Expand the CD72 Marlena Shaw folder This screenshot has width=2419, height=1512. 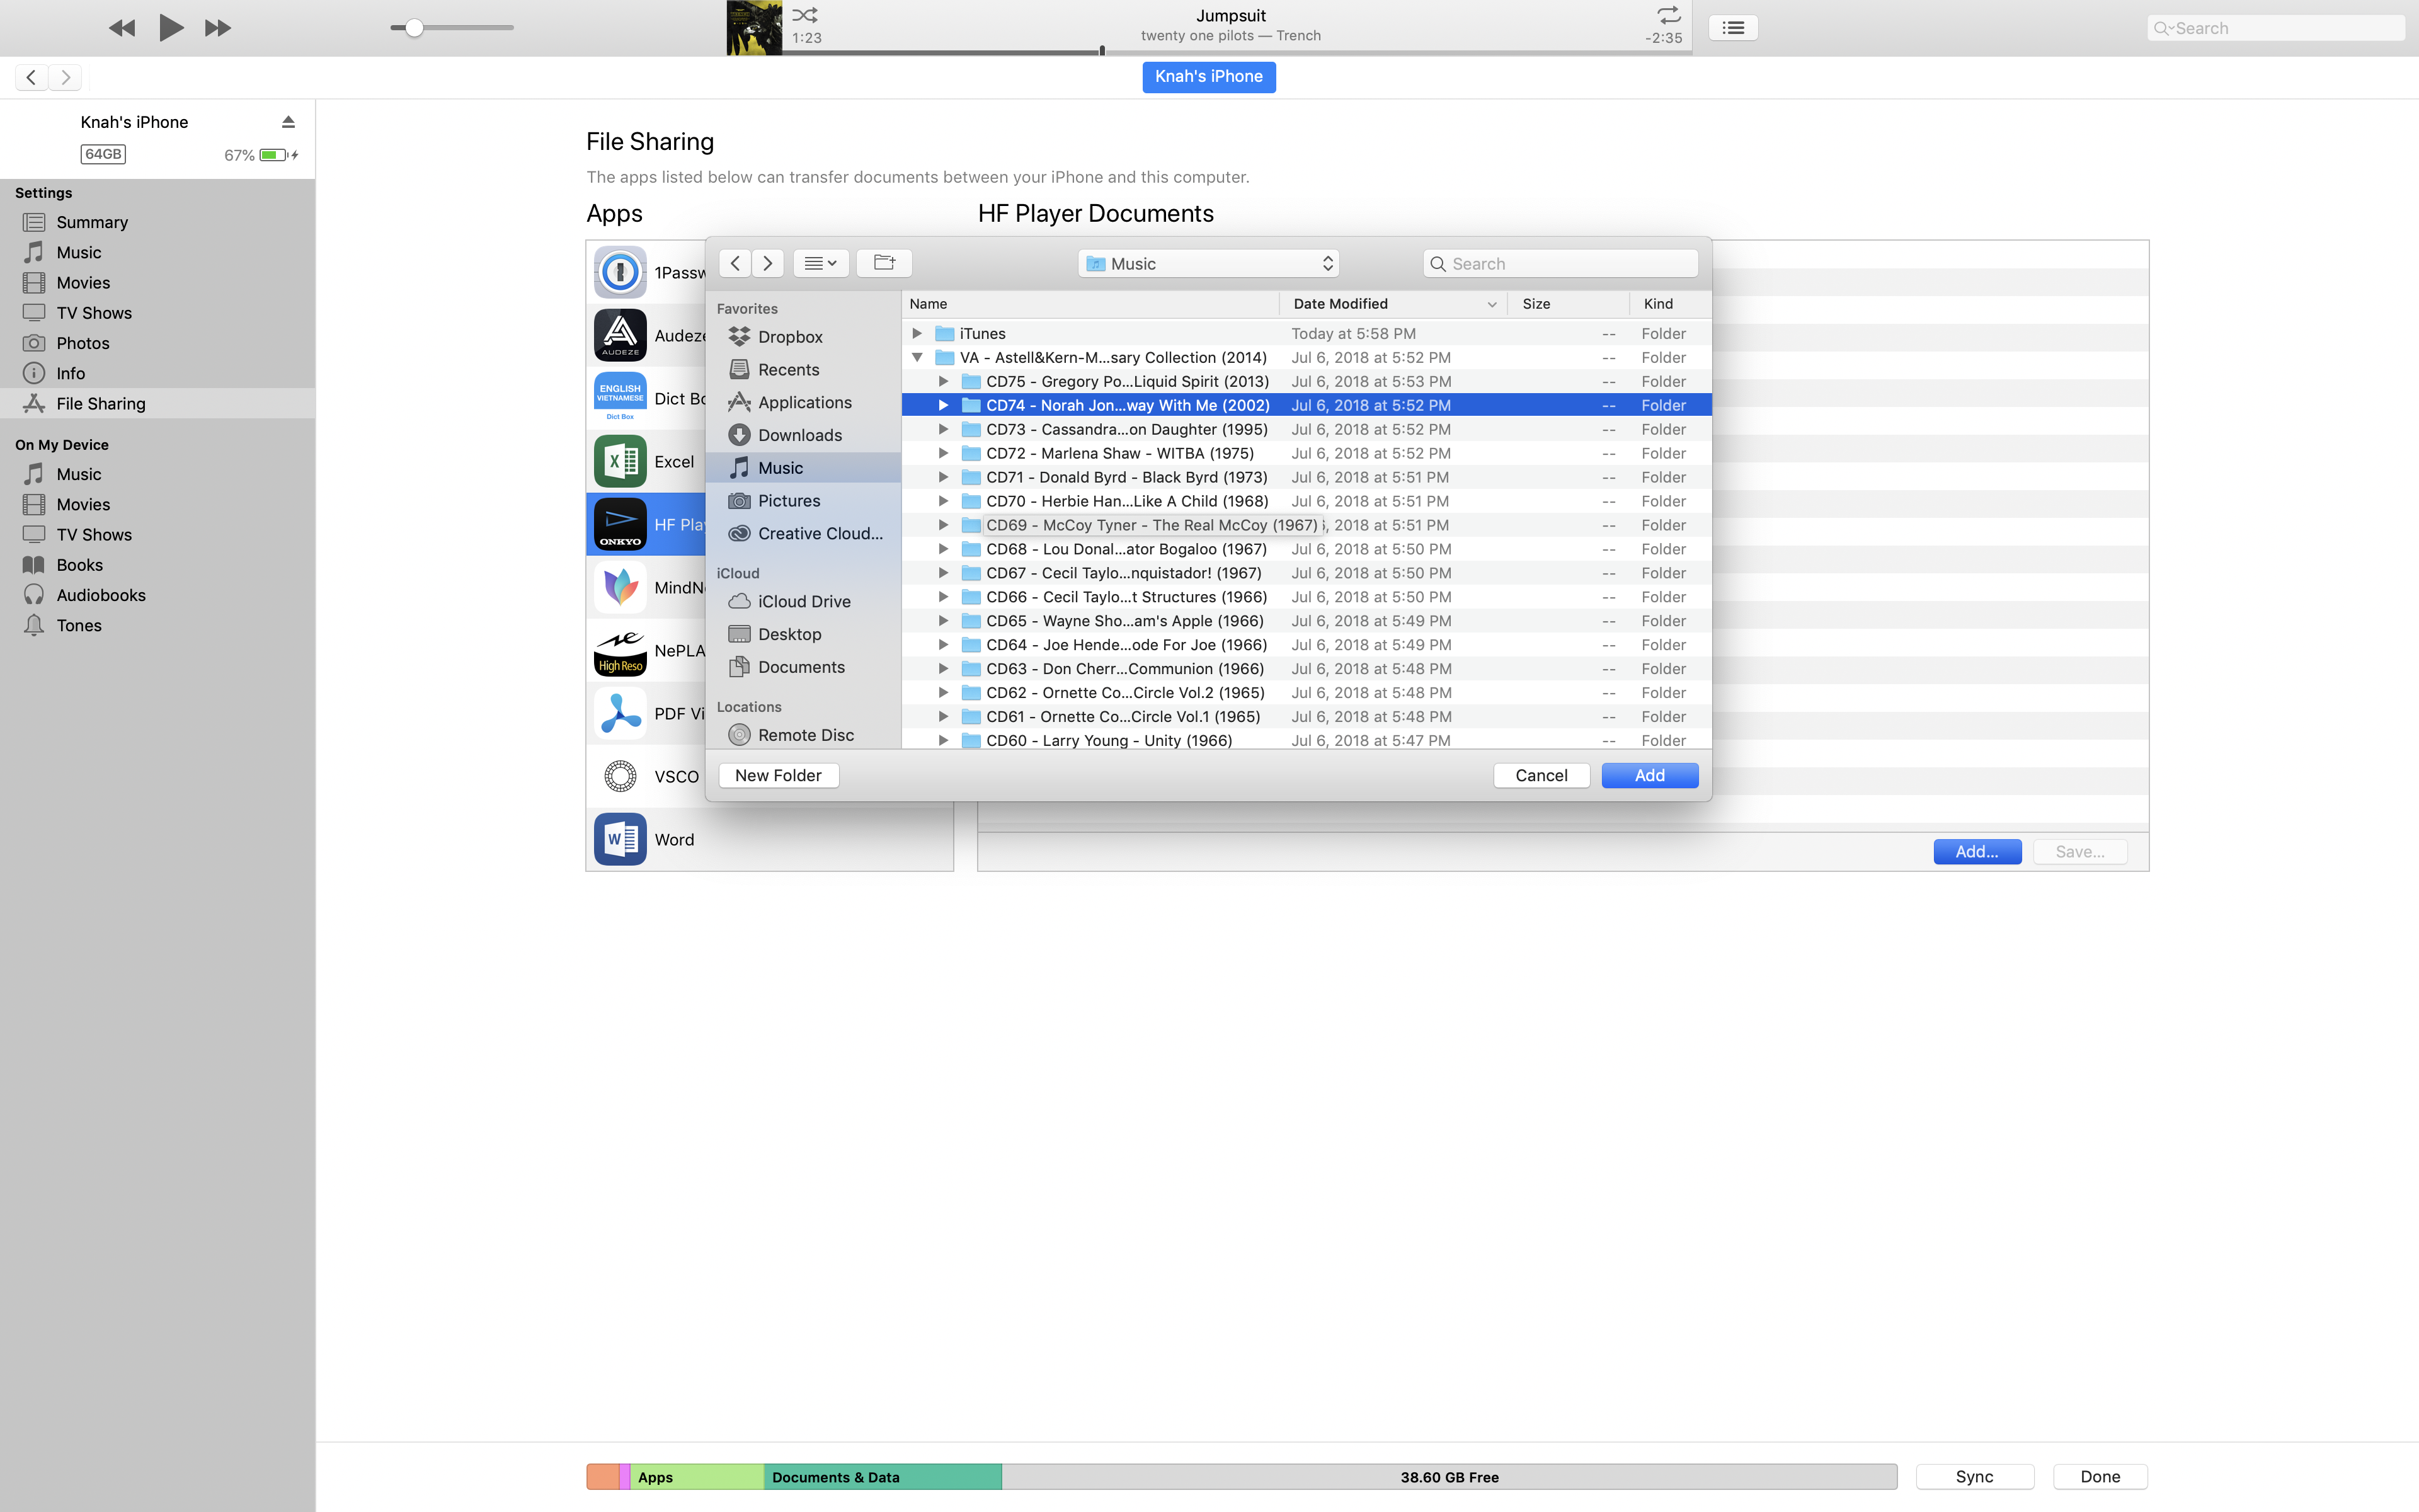942,453
